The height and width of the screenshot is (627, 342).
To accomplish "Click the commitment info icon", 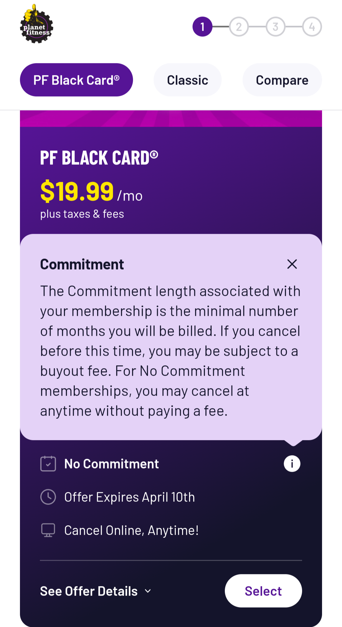I will tap(292, 464).
